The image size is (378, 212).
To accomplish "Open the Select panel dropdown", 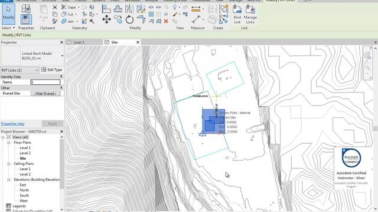I will (x=8, y=28).
